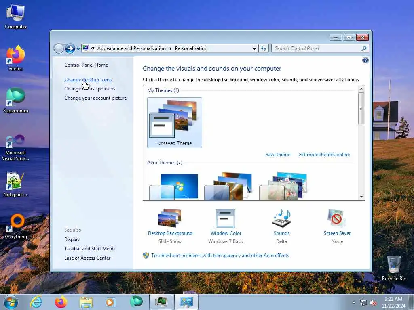The image size is (414, 310).
Task: Launch Firefox from the desktop shortcut
Action: tap(16, 58)
